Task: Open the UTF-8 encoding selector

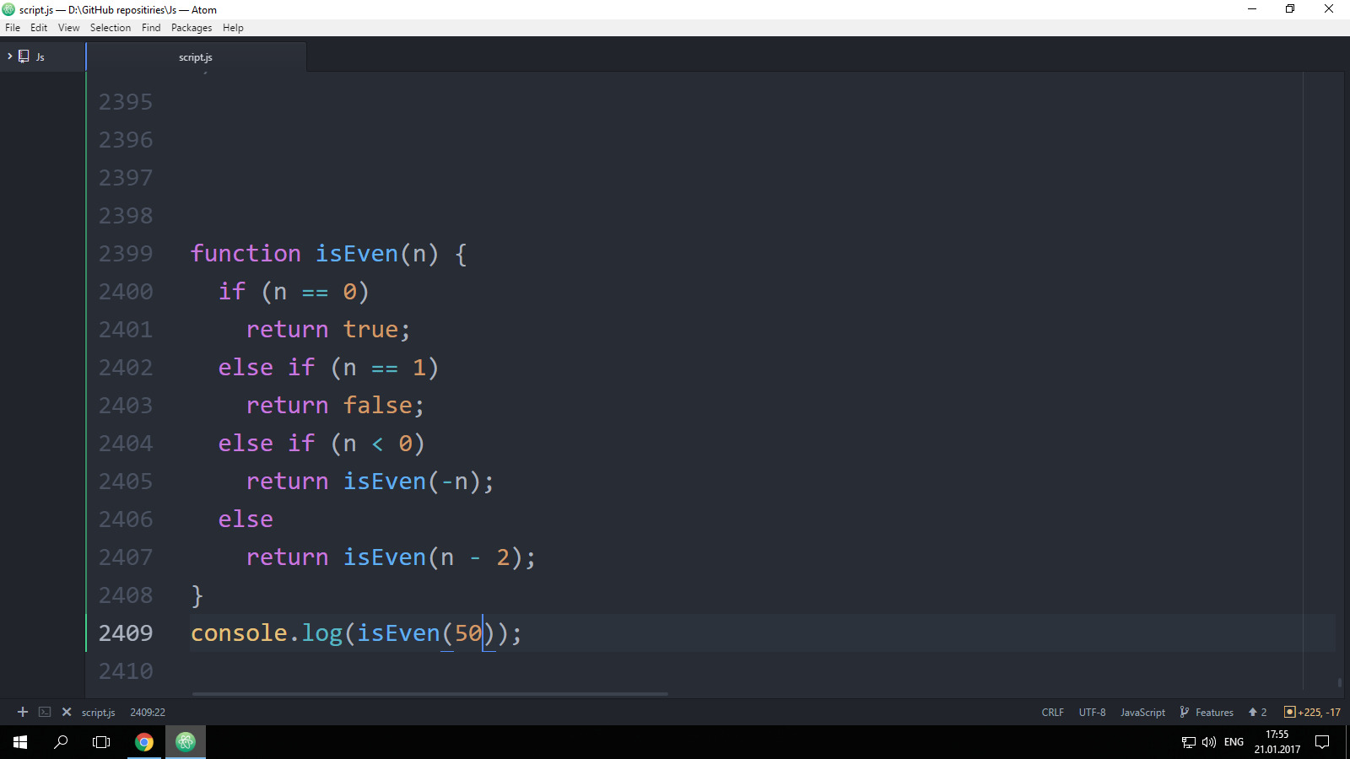Action: point(1092,713)
